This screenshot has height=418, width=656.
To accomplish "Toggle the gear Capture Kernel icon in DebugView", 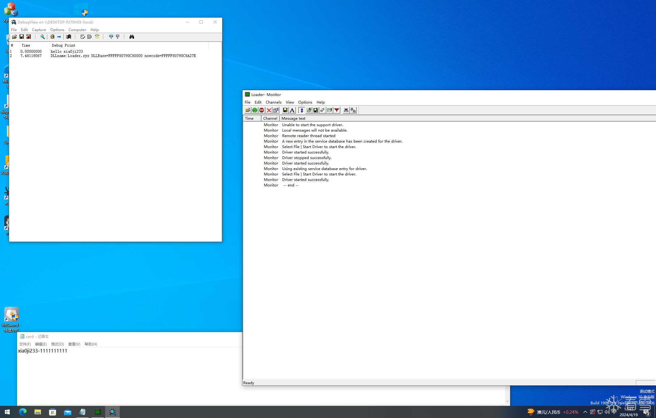I will (x=52, y=37).
